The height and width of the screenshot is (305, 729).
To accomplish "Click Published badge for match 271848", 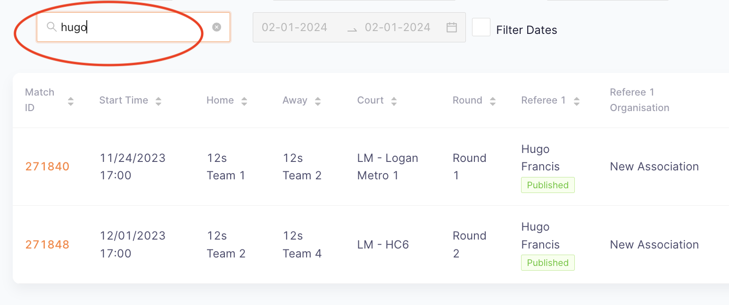I will pyautogui.click(x=548, y=263).
